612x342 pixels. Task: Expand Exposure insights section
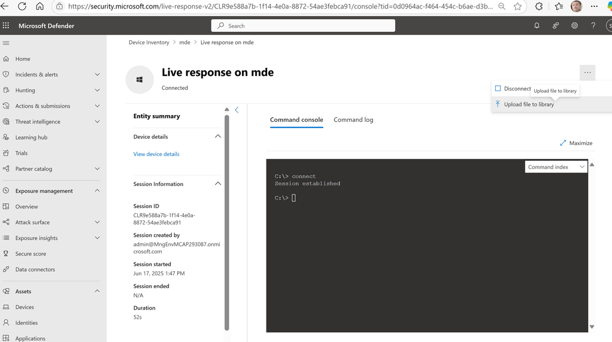click(97, 238)
